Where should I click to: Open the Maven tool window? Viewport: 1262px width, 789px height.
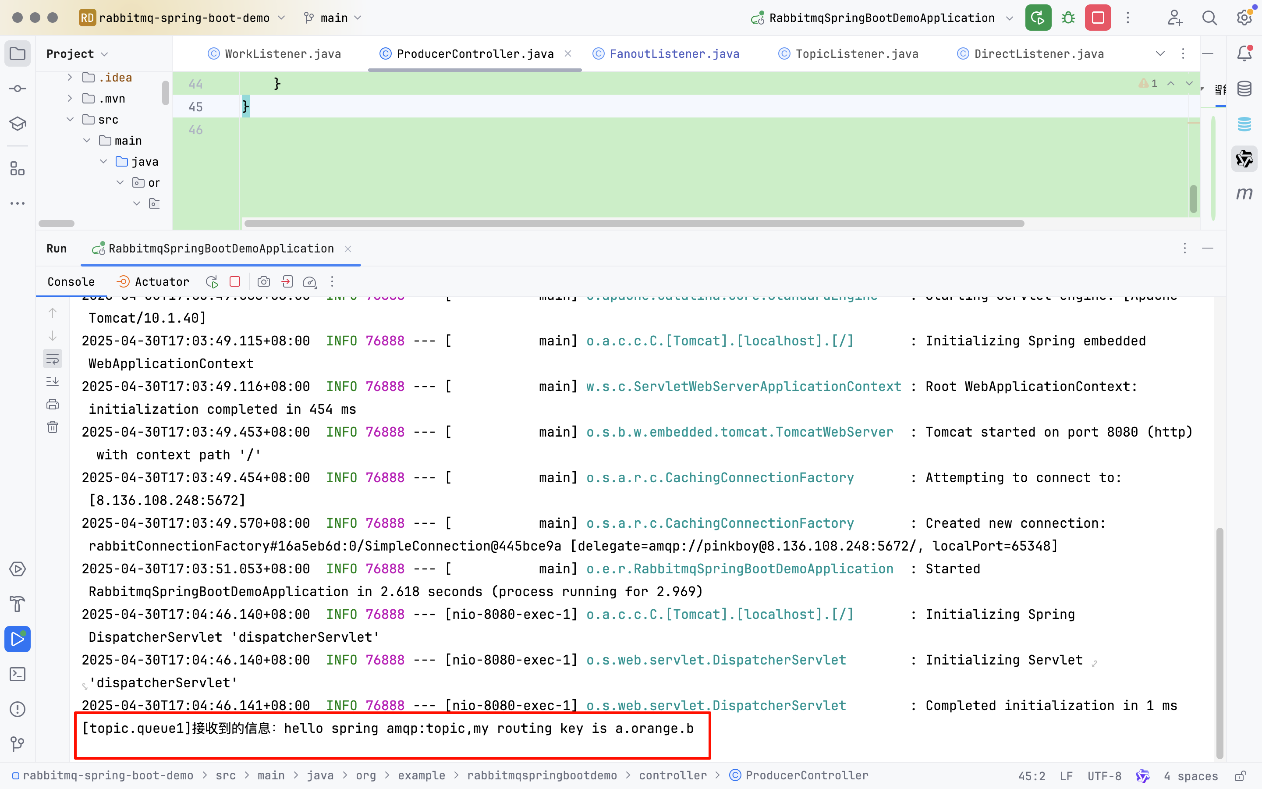[x=1244, y=194]
